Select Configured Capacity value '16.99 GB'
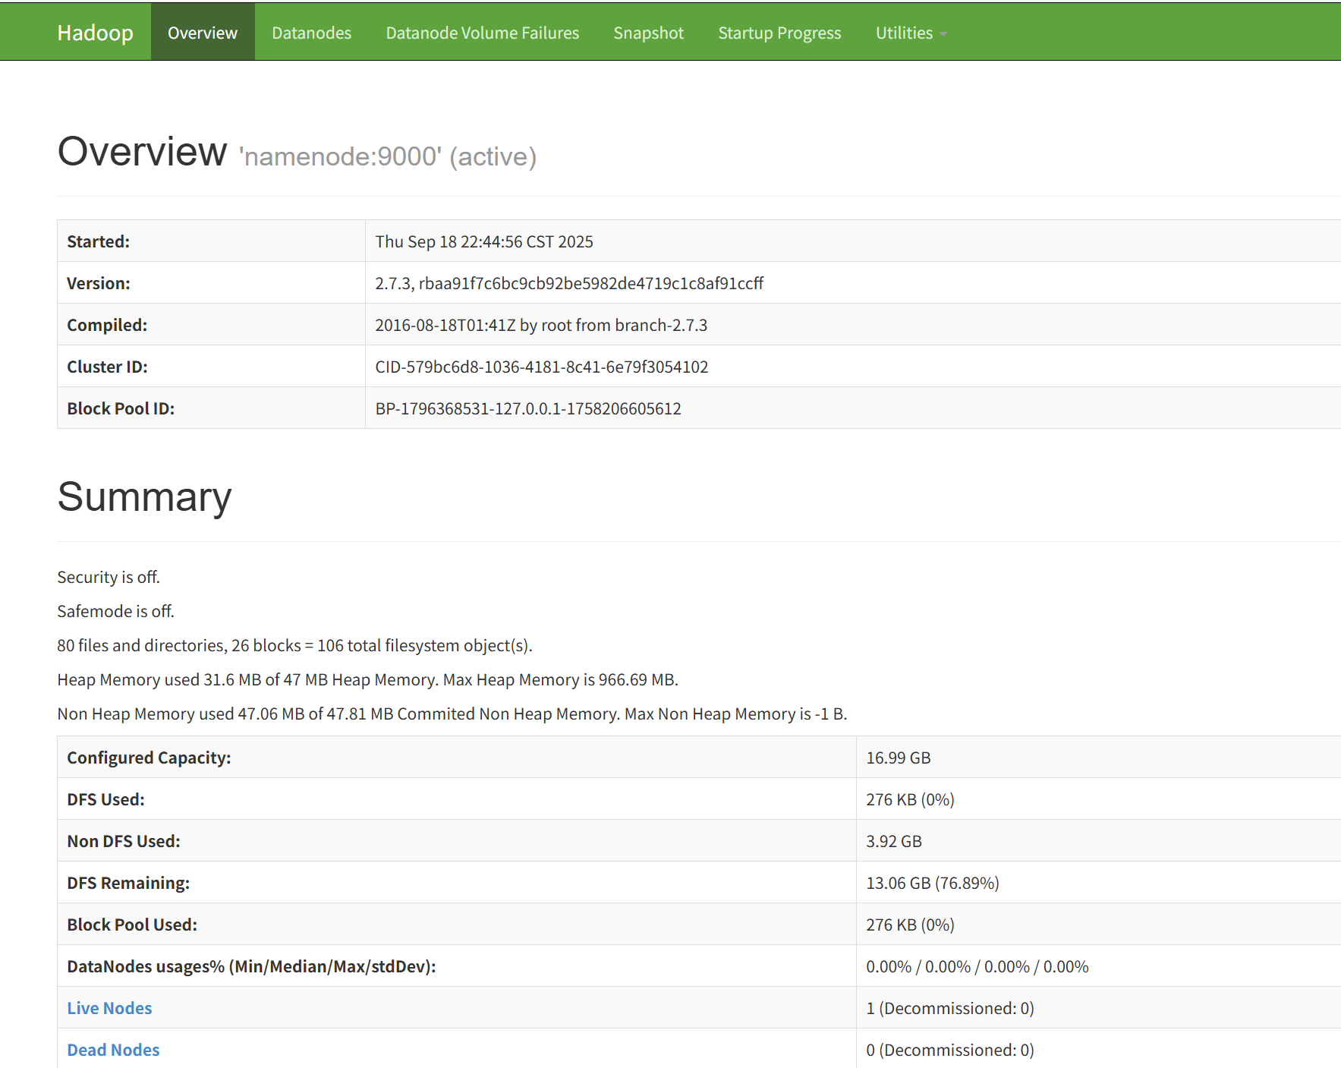1341x1068 pixels. [x=899, y=758]
